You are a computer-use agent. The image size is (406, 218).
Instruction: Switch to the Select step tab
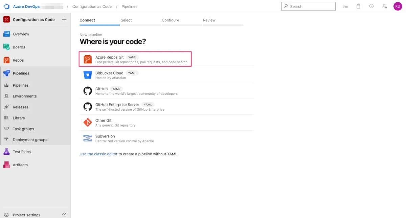126,20
